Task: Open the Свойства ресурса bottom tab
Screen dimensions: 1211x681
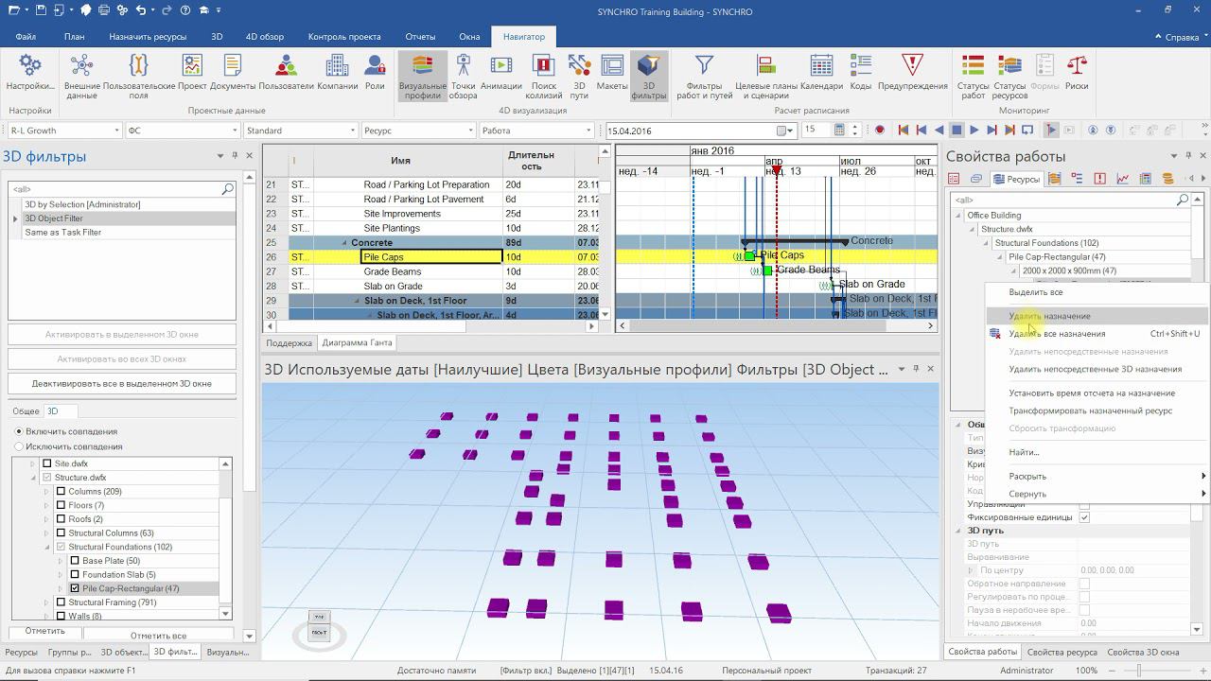Action: click(1062, 652)
